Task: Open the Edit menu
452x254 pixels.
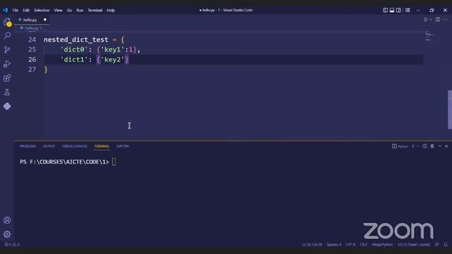Action: [x=26, y=10]
